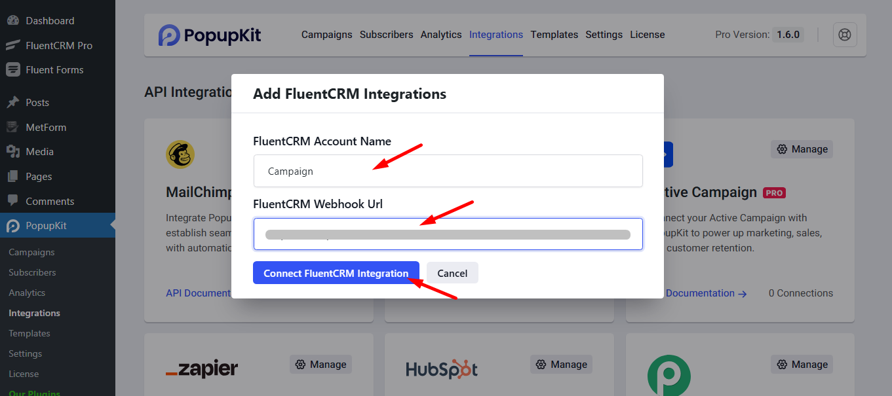
Task: Click the Zapier logo
Action: click(x=202, y=370)
